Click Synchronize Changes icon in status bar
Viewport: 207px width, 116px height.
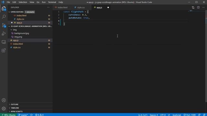[31, 115]
